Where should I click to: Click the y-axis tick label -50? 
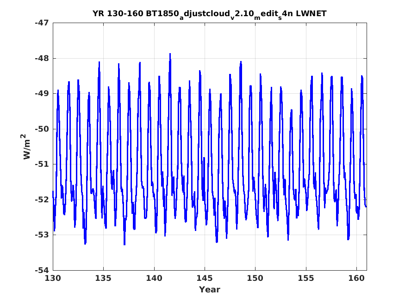(42, 129)
